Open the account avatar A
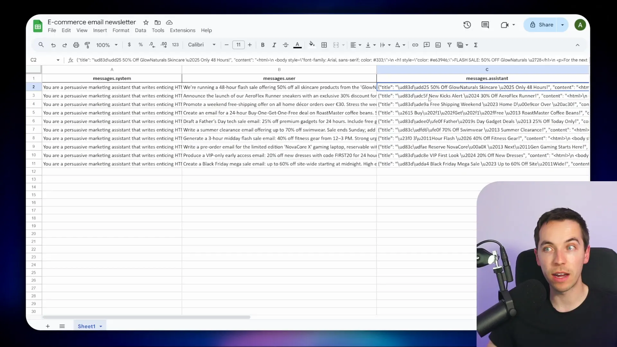The width and height of the screenshot is (617, 347). [x=580, y=25]
